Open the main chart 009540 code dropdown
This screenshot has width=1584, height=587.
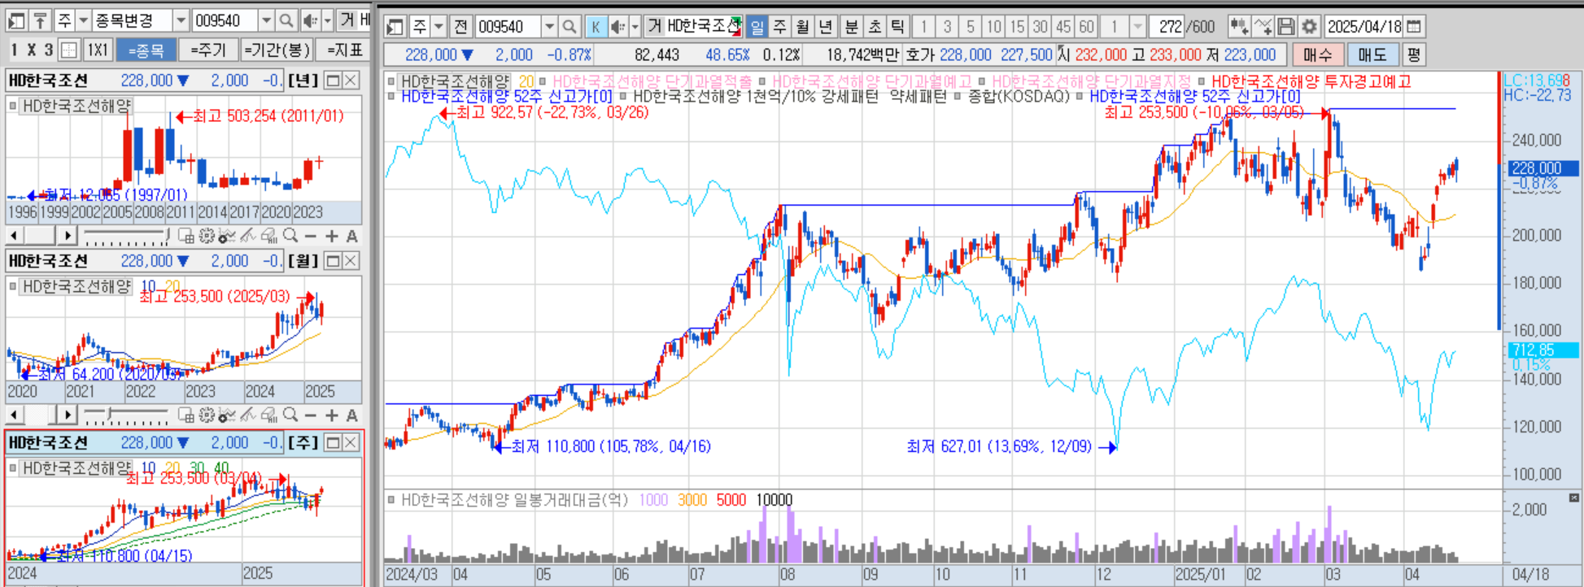tap(550, 27)
